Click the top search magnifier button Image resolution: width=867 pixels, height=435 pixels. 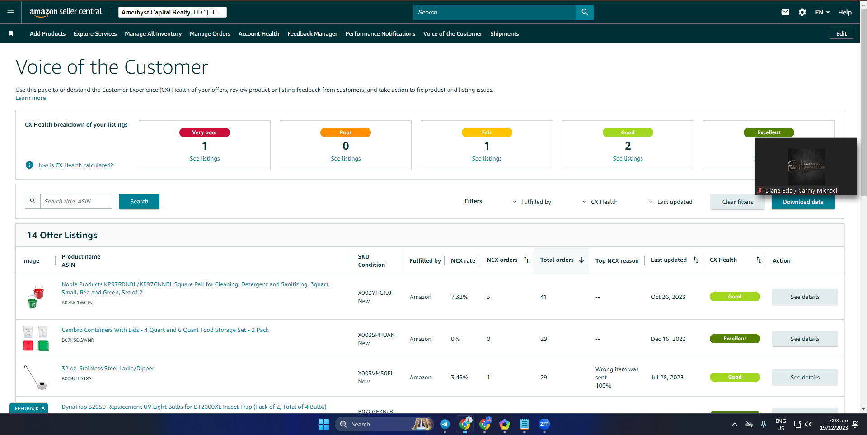585,12
